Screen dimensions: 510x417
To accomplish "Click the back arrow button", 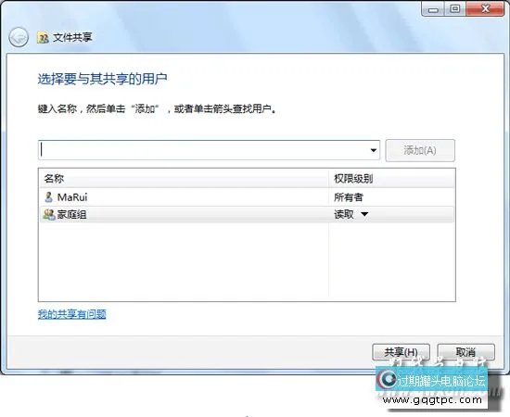I will point(19,37).
